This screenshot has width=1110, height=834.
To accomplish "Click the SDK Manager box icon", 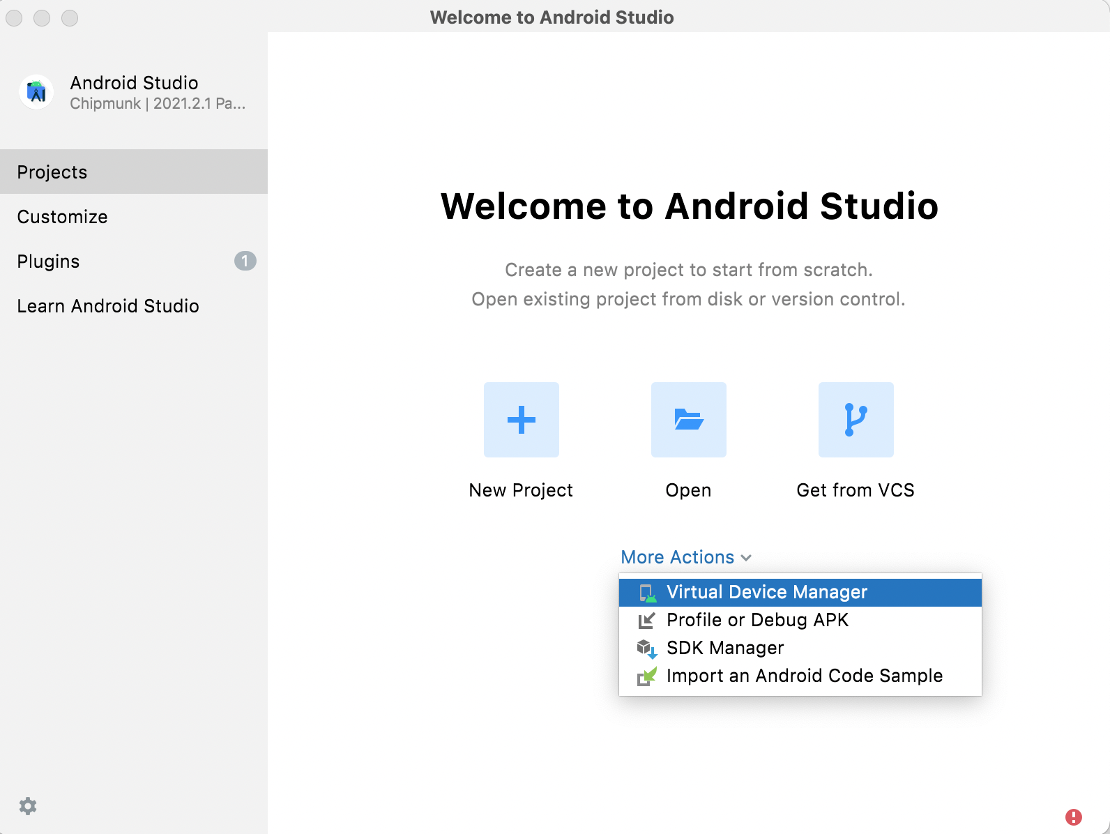I will 647,649.
